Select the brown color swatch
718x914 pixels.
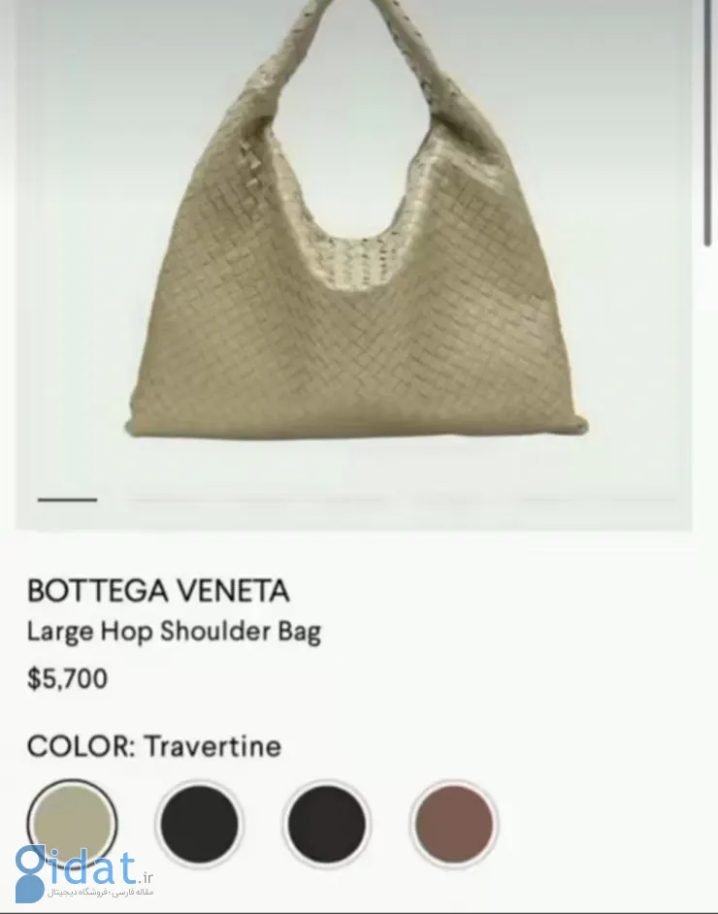coord(454,824)
